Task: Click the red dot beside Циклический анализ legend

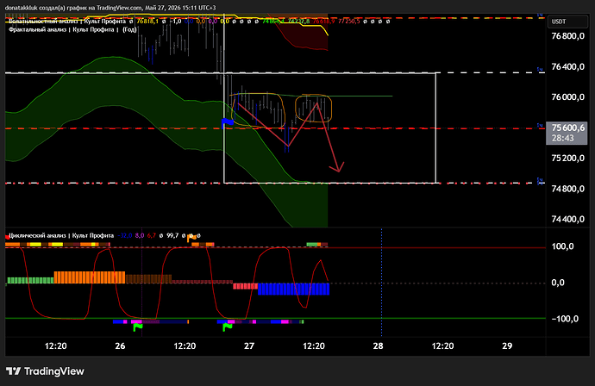Action: pyautogui.click(x=7, y=237)
